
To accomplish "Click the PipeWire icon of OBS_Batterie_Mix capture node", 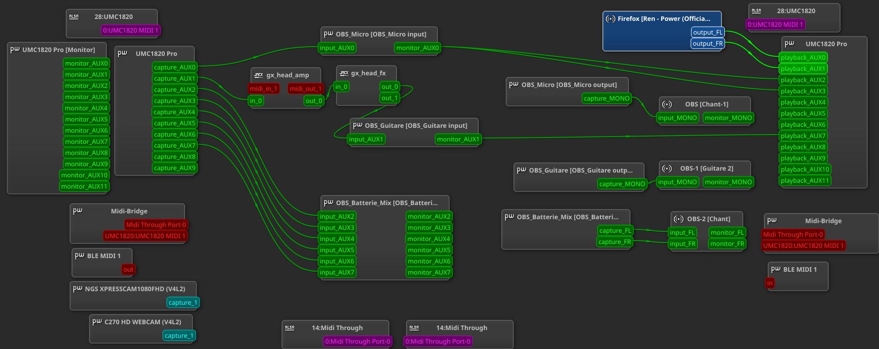I will 510,216.
